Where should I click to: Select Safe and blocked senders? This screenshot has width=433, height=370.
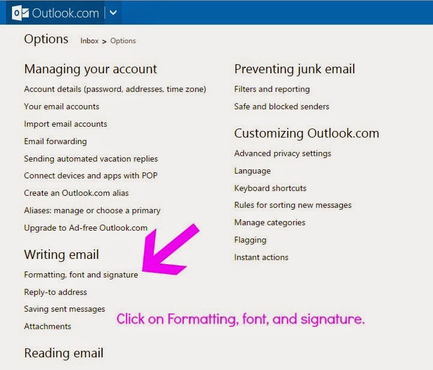(x=282, y=106)
